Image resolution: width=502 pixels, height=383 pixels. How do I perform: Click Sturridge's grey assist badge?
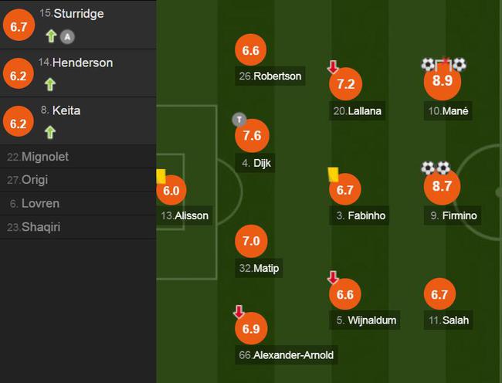(x=67, y=36)
